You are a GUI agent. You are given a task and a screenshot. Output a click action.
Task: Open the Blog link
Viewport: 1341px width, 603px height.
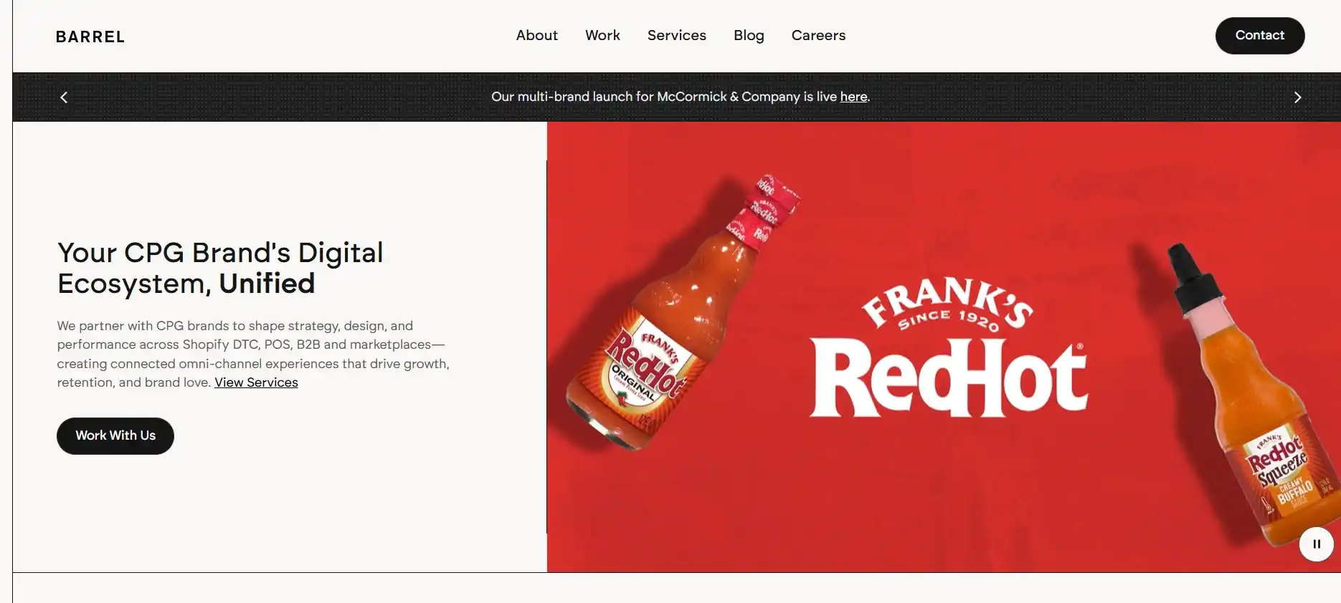(749, 36)
